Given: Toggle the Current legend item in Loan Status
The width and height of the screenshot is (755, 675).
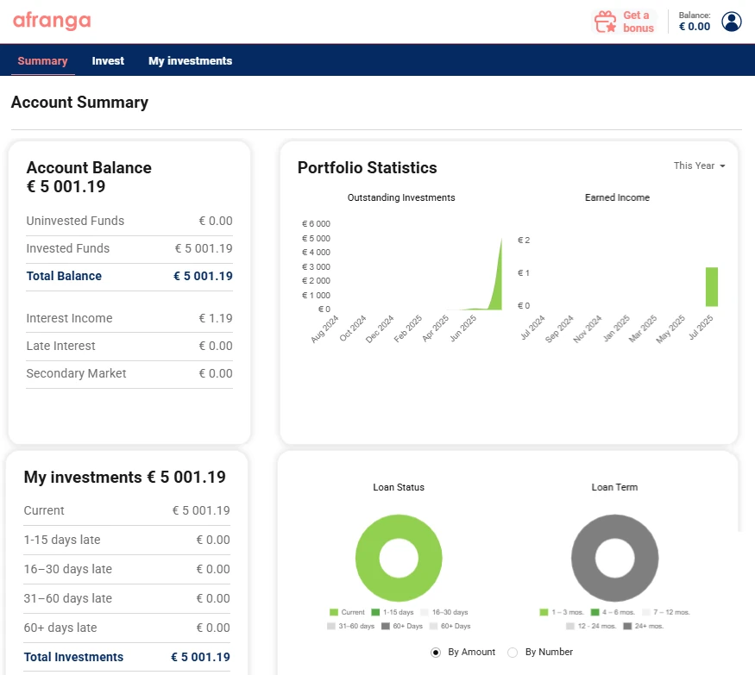Looking at the screenshot, I should [347, 612].
